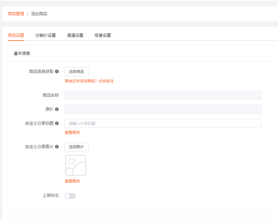278x219 pixels.
Task: Switch to the 渠道设置 tab
Action: point(75,35)
